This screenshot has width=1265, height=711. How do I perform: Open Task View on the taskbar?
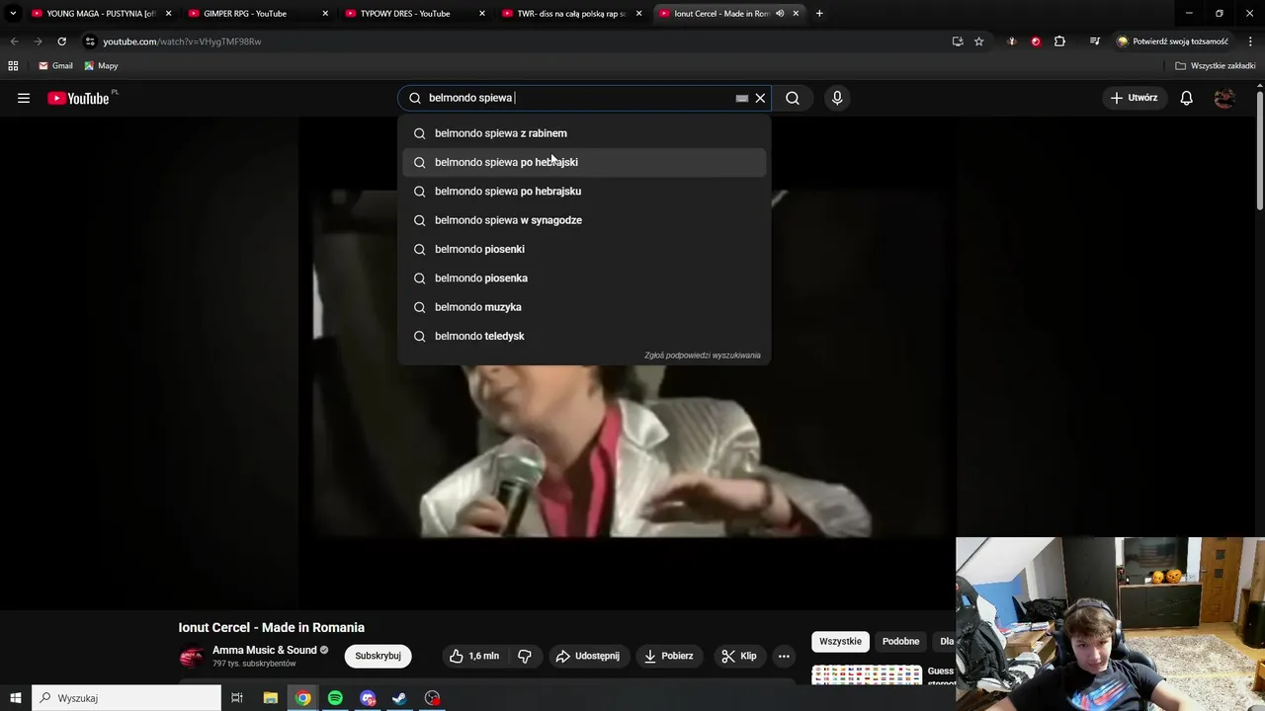click(237, 698)
